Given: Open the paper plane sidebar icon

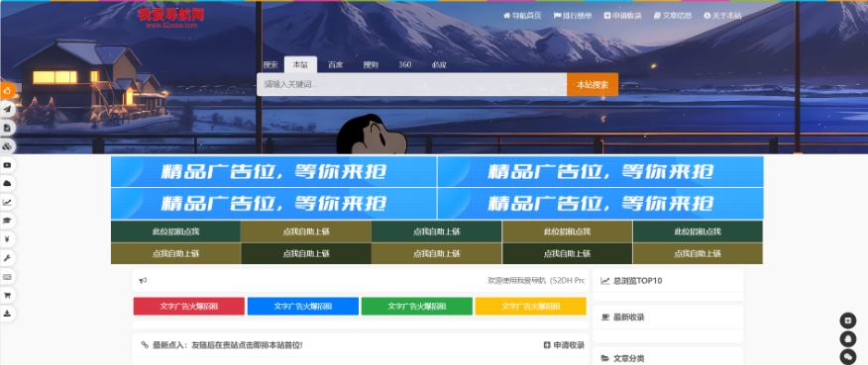Looking at the screenshot, I should tap(8, 110).
